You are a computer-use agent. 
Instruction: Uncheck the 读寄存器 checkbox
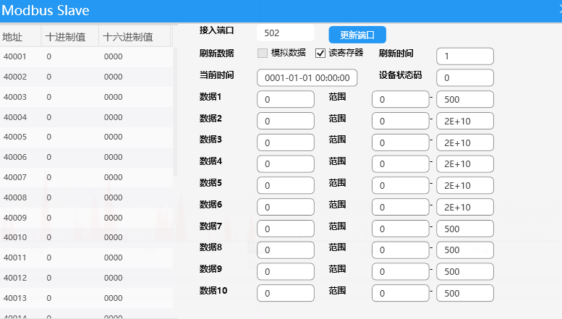point(320,53)
